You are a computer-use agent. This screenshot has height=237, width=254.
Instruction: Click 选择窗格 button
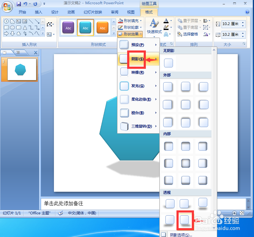click(188, 34)
